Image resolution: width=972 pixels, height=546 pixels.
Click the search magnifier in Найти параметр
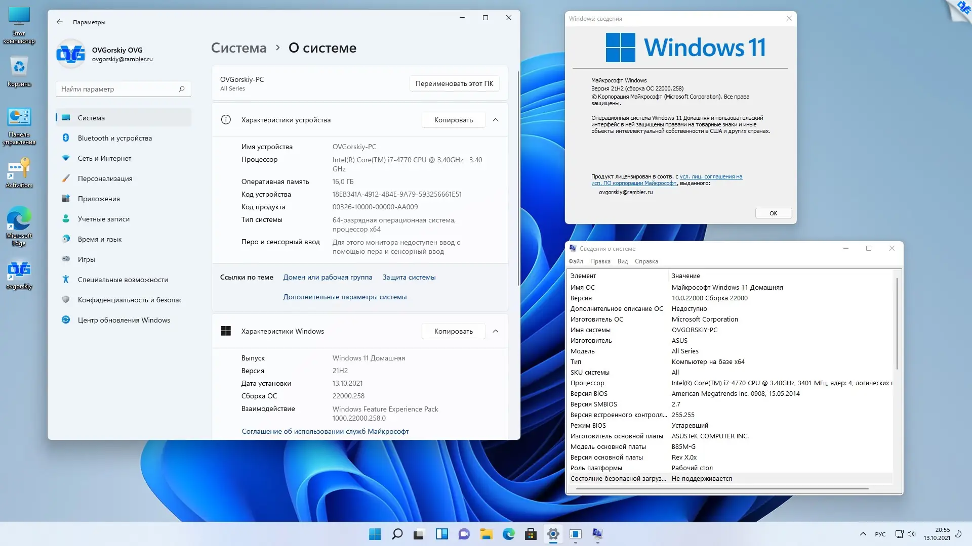tap(182, 89)
